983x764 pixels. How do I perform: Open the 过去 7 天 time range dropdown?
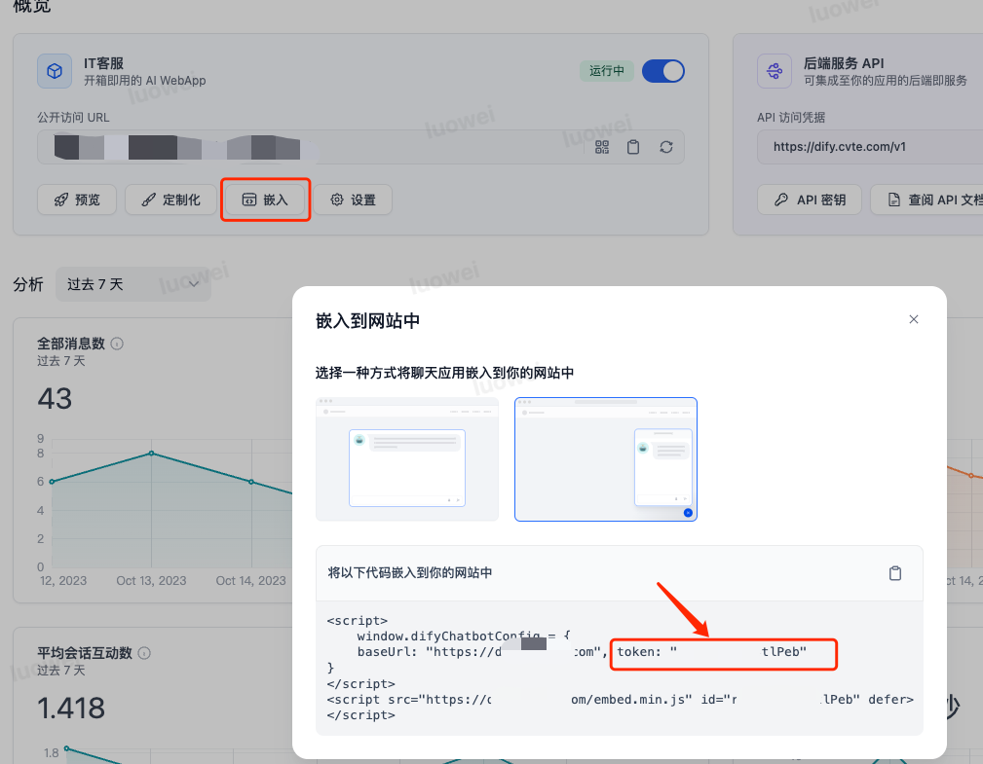[x=132, y=284]
